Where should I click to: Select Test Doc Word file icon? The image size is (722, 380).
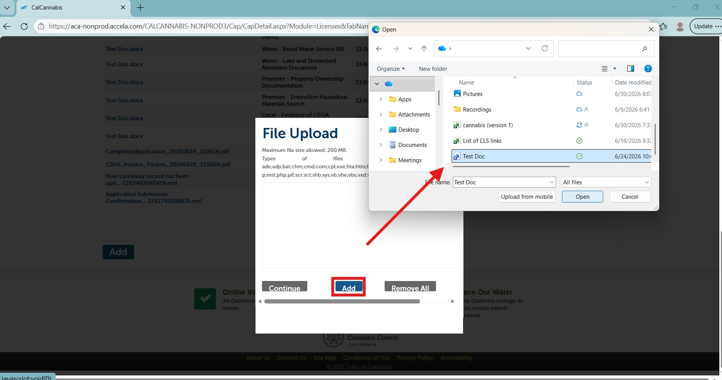(457, 156)
